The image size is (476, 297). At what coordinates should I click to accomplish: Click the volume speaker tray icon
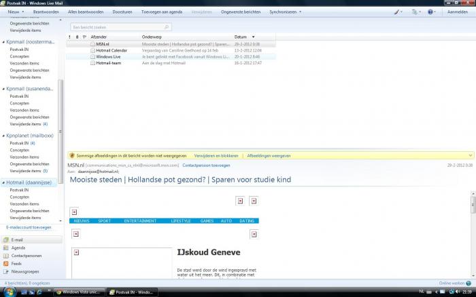(458, 292)
